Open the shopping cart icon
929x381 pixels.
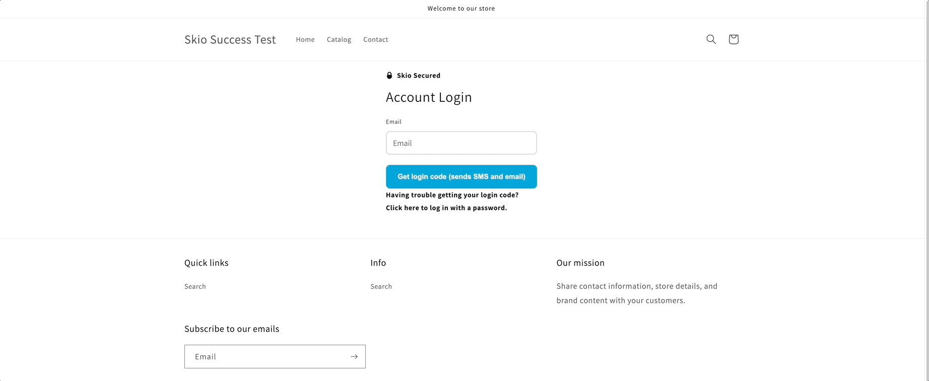click(734, 39)
